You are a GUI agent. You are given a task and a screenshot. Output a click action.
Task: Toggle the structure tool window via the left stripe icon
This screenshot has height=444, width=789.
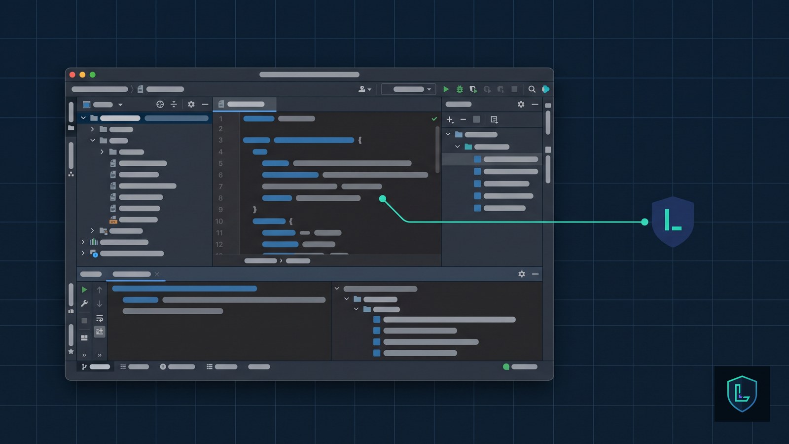[x=71, y=174]
